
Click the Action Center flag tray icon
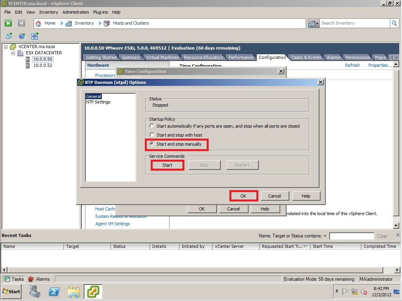point(345,292)
